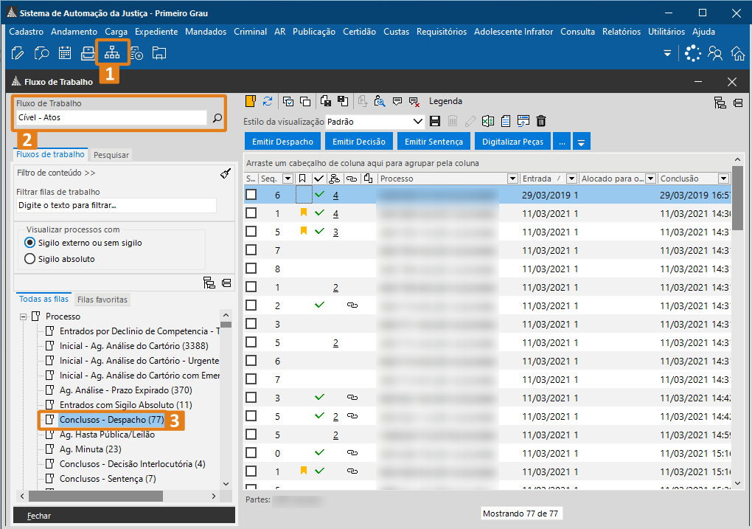
Task: Select Sigilo externo ou sem sigilo radio
Action: coord(29,243)
